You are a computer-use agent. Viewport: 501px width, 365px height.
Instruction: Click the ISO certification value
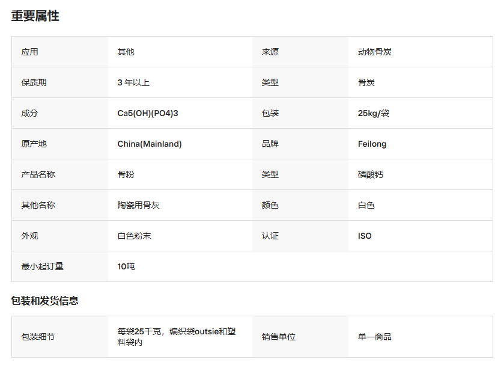click(365, 236)
